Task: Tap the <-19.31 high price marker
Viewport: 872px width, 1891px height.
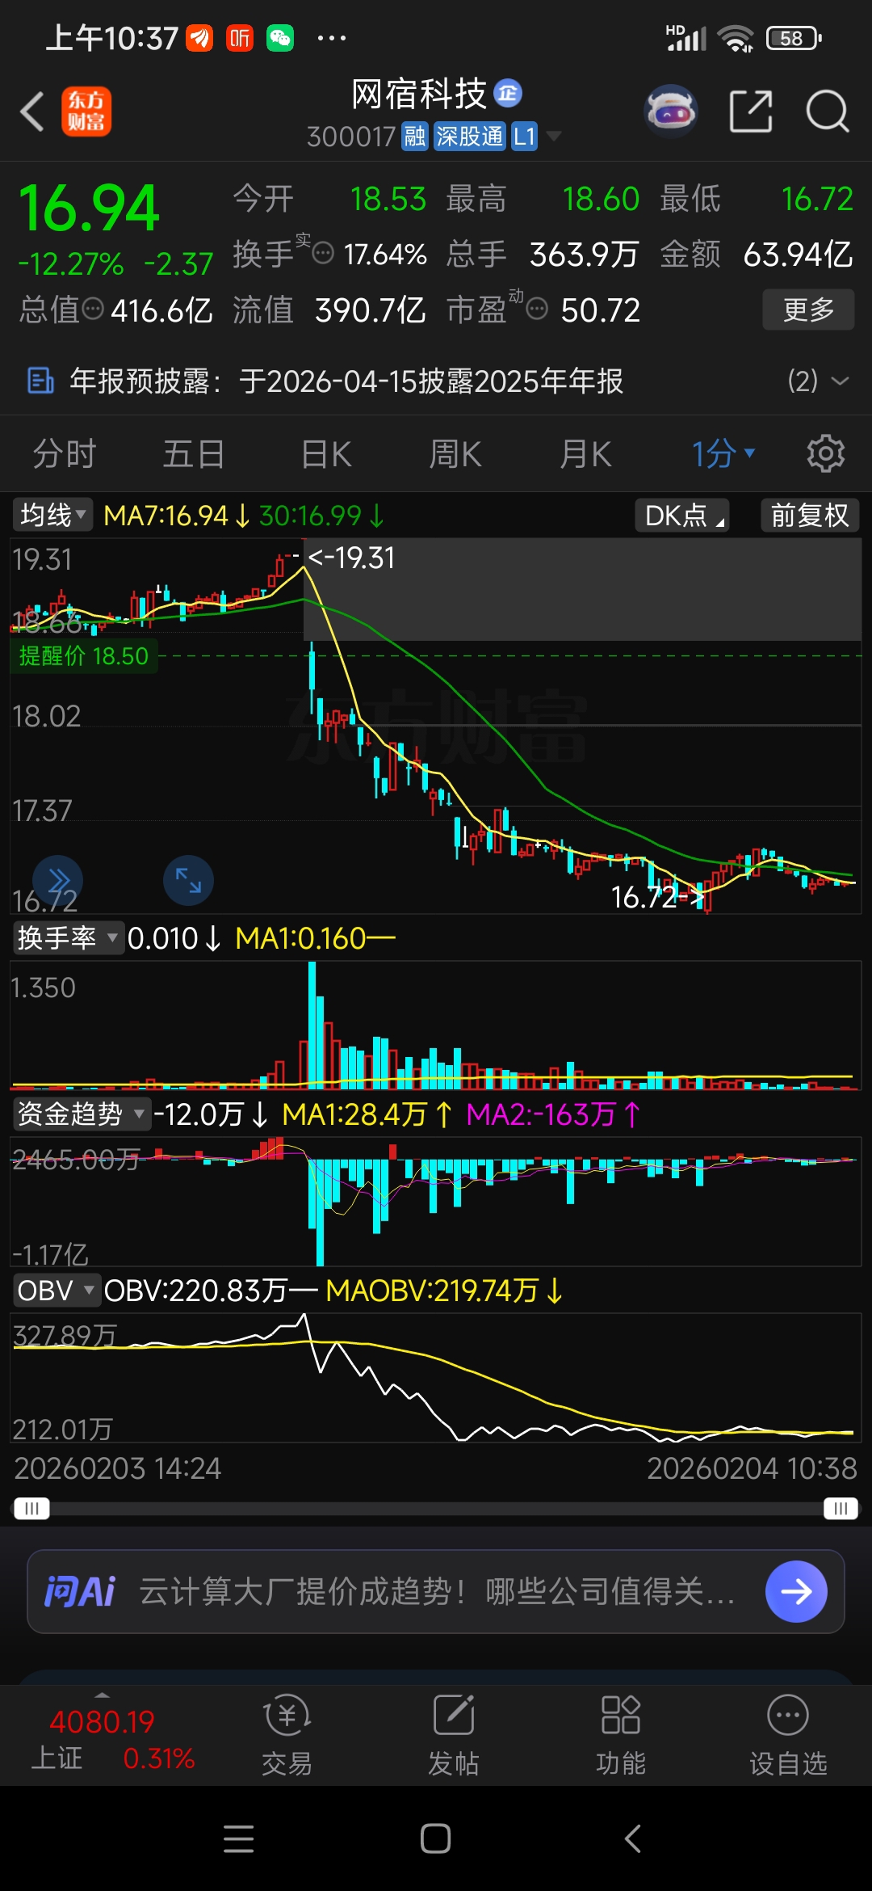Action: (x=351, y=558)
